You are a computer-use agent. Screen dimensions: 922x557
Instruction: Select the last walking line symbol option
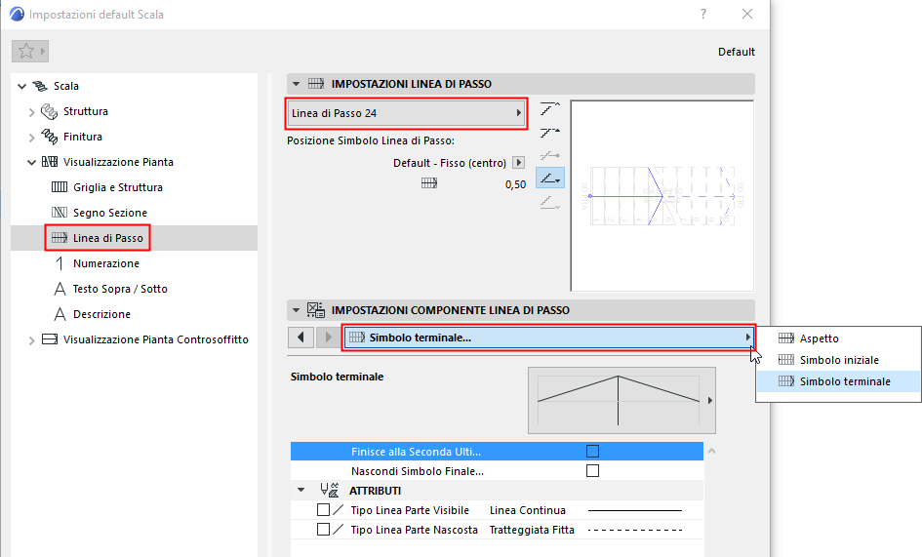pos(550,202)
